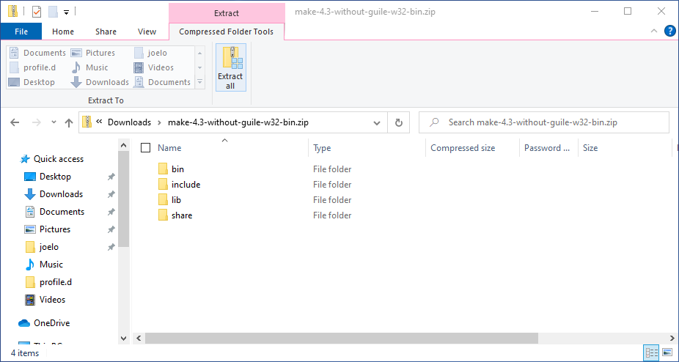Go up one folder level arrow
This screenshot has height=362, width=679.
[x=68, y=122]
